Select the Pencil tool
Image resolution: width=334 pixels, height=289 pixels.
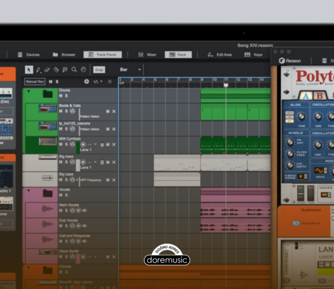[x=38, y=69]
